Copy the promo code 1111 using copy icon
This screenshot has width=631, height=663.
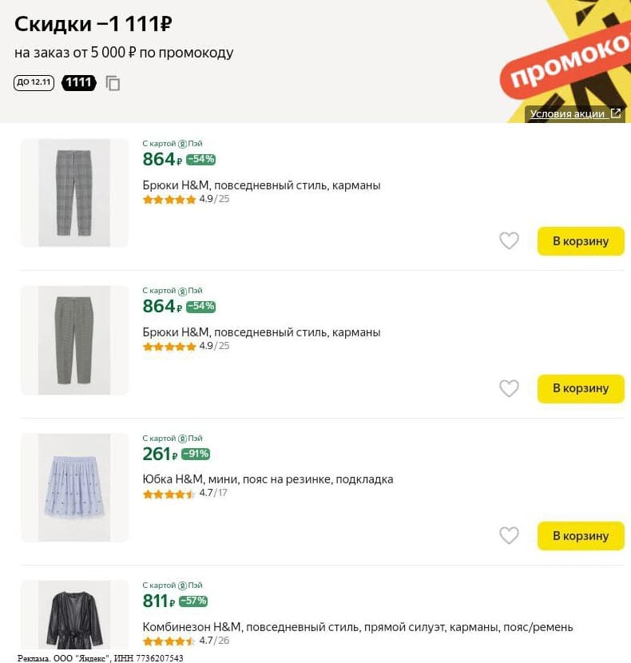[113, 82]
